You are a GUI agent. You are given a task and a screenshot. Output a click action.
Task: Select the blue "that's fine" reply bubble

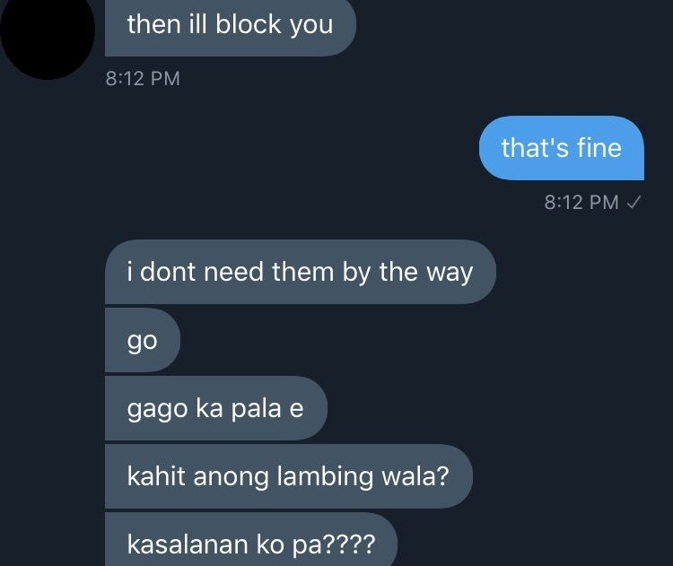[562, 148]
